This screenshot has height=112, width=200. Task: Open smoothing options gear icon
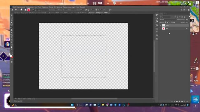(96, 10)
